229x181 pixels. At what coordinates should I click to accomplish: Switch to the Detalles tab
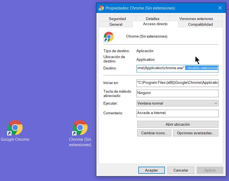(x=153, y=19)
